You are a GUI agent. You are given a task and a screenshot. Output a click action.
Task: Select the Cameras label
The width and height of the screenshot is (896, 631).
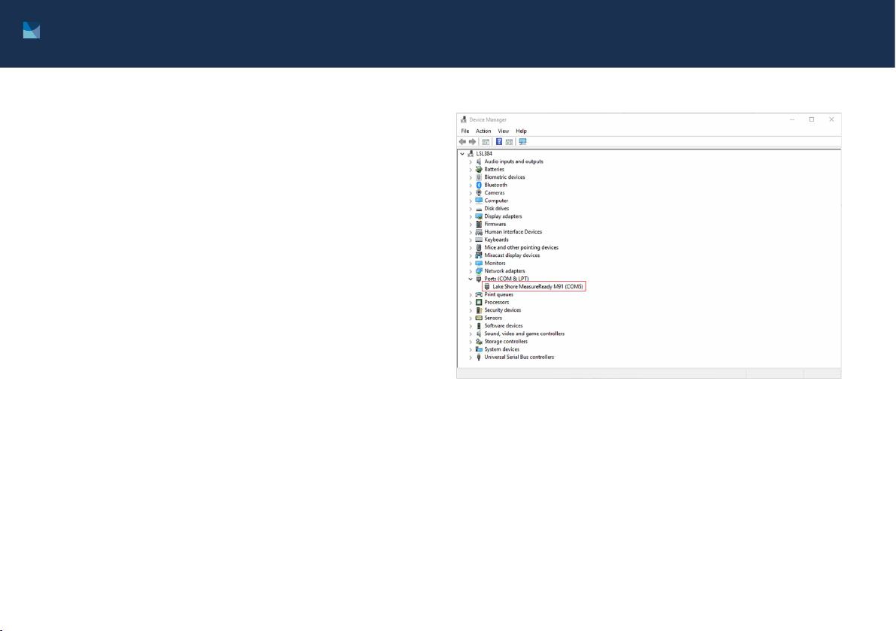coord(495,193)
